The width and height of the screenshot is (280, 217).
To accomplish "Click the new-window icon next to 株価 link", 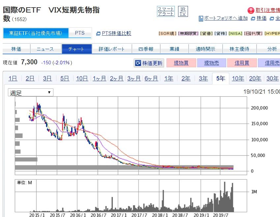I will tap(253, 18).
